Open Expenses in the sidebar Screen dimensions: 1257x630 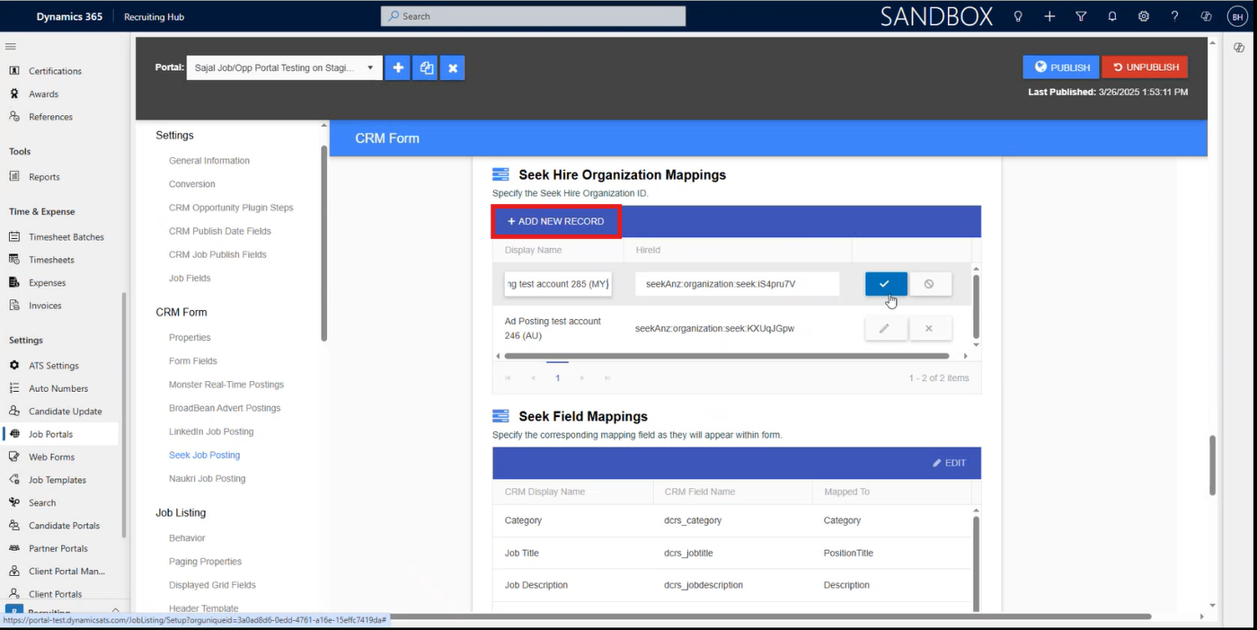[x=47, y=283]
